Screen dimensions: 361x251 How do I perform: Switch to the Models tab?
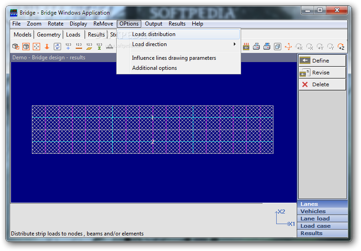[x=23, y=35]
